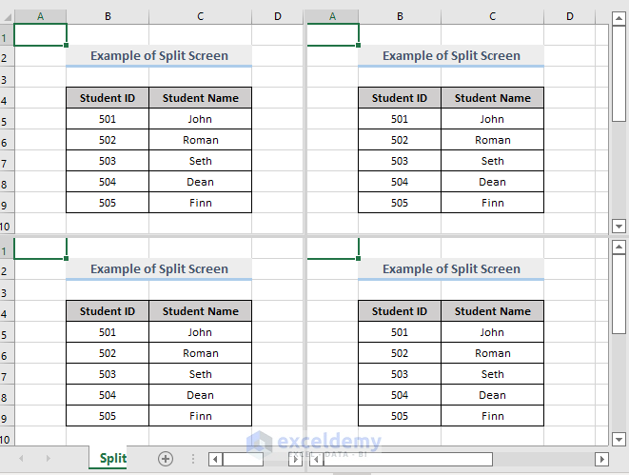The image size is (629, 475).
Task: Click the upper pane vertical scrollbar thumb
Action: (619, 73)
